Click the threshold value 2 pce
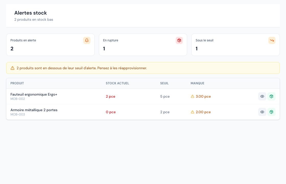The width and height of the screenshot is (286, 184). [x=165, y=112]
